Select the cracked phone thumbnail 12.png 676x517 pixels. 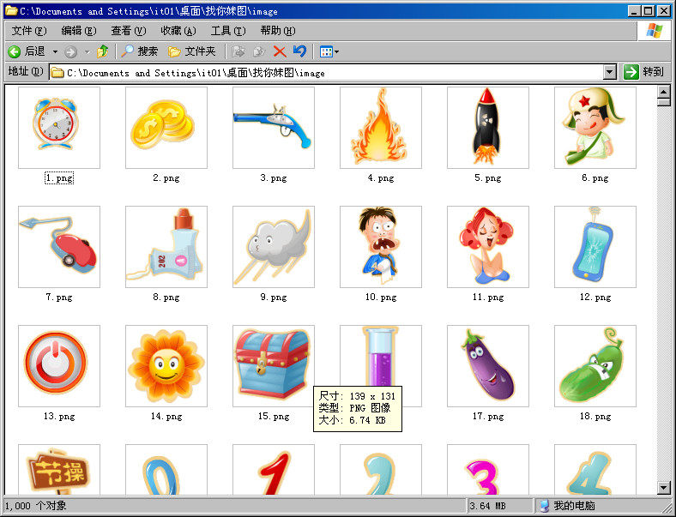tap(595, 247)
